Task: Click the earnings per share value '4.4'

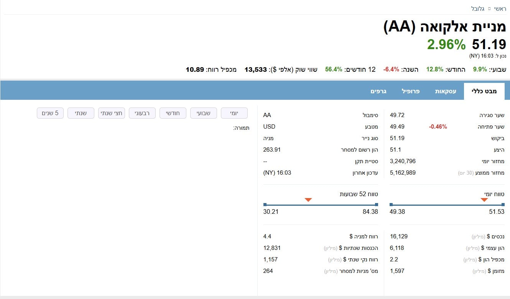Action: coord(267,236)
